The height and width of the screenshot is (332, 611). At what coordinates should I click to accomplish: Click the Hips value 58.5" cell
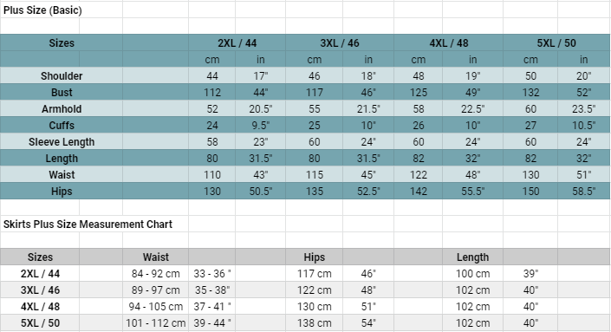[584, 192]
